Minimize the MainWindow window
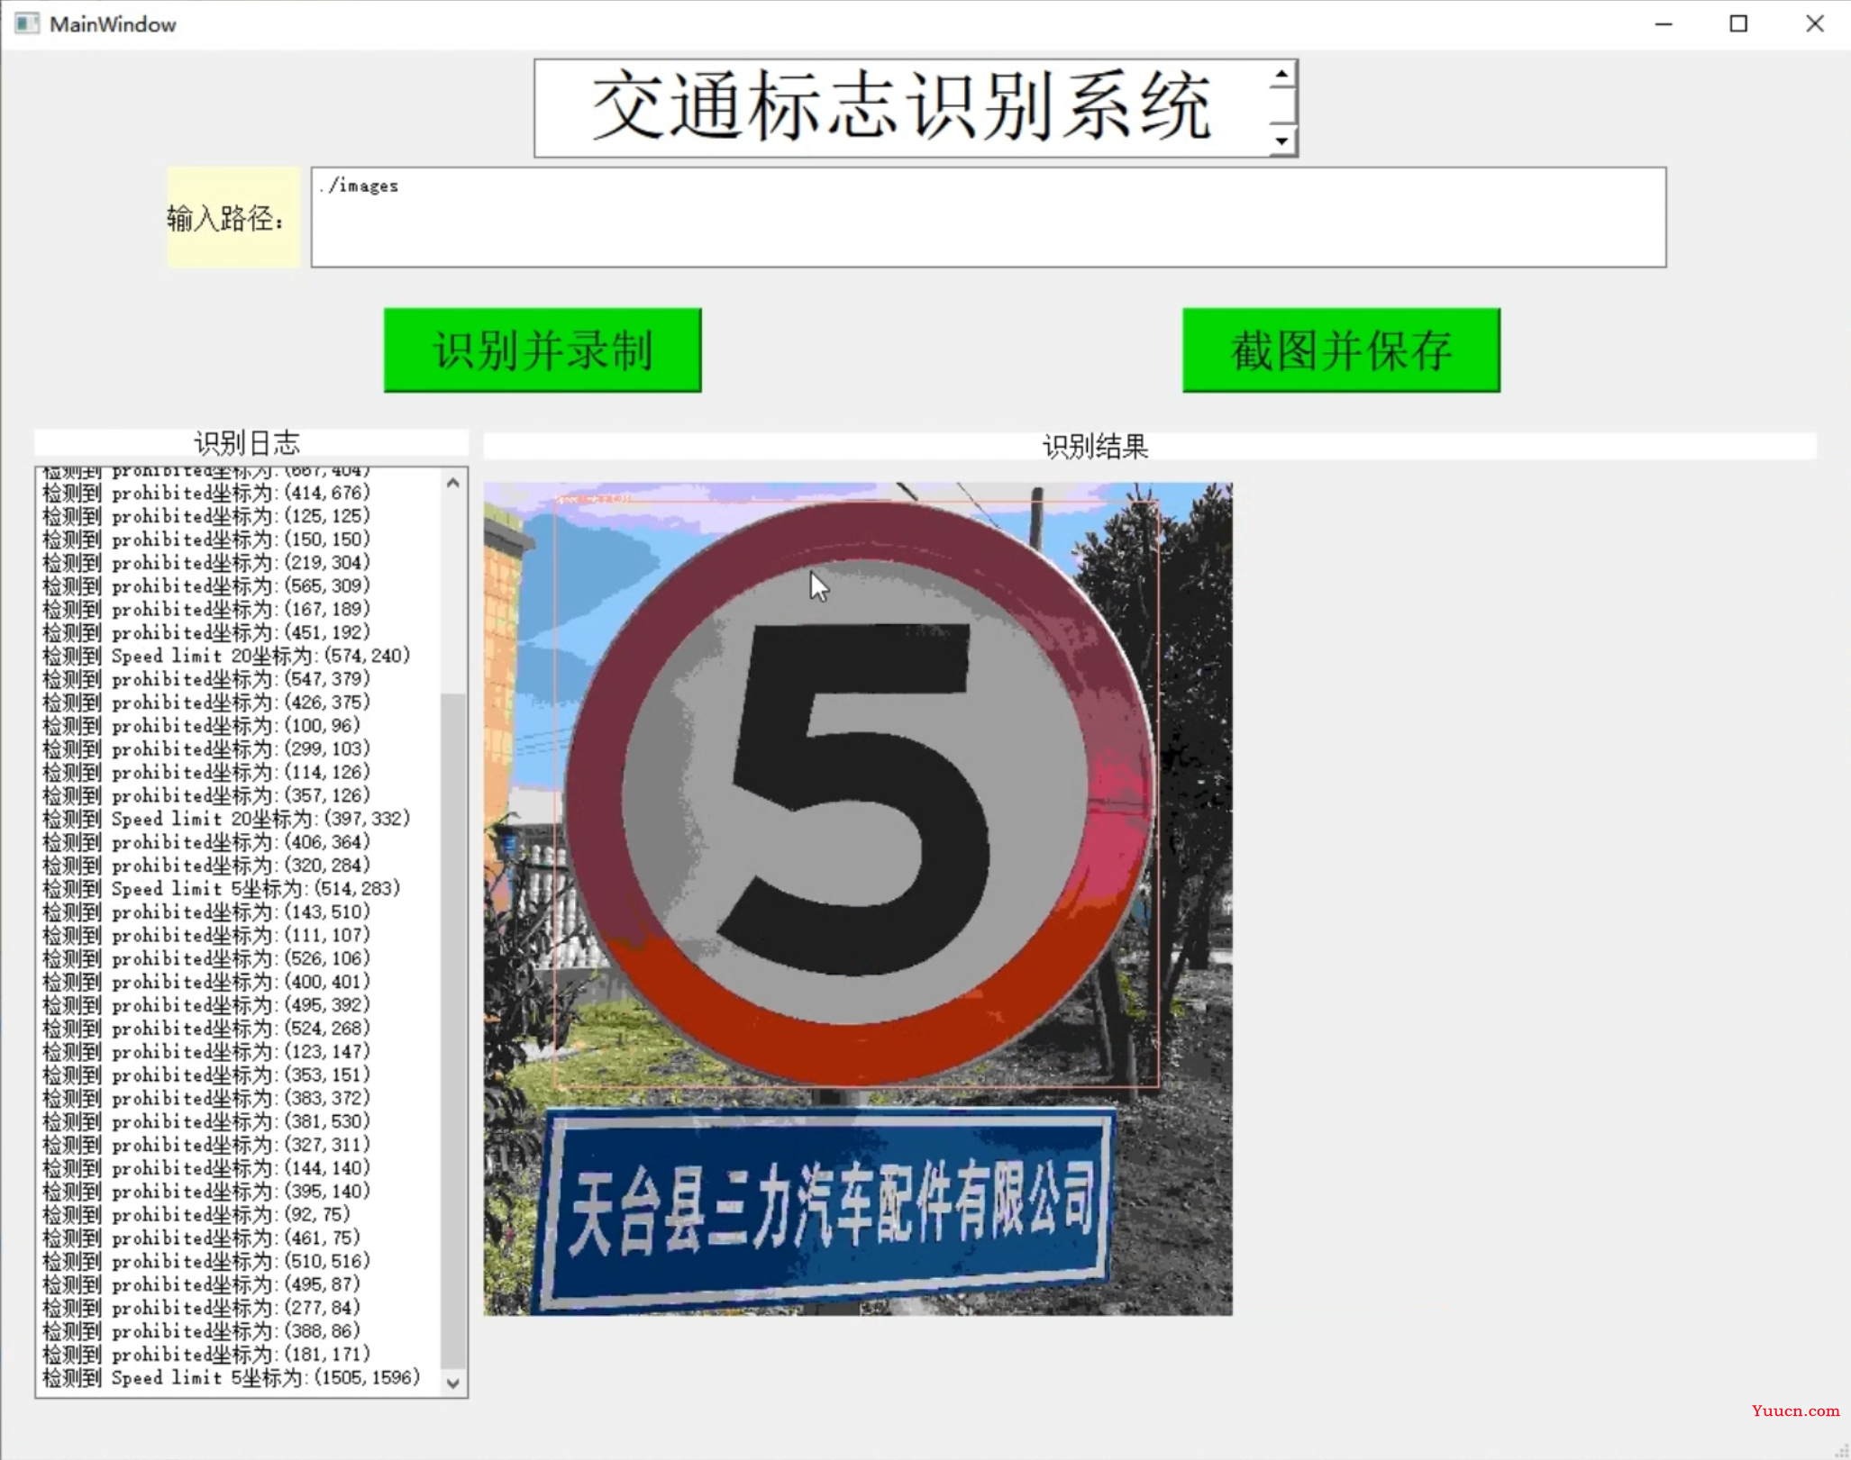1851x1460 pixels. [x=1664, y=24]
